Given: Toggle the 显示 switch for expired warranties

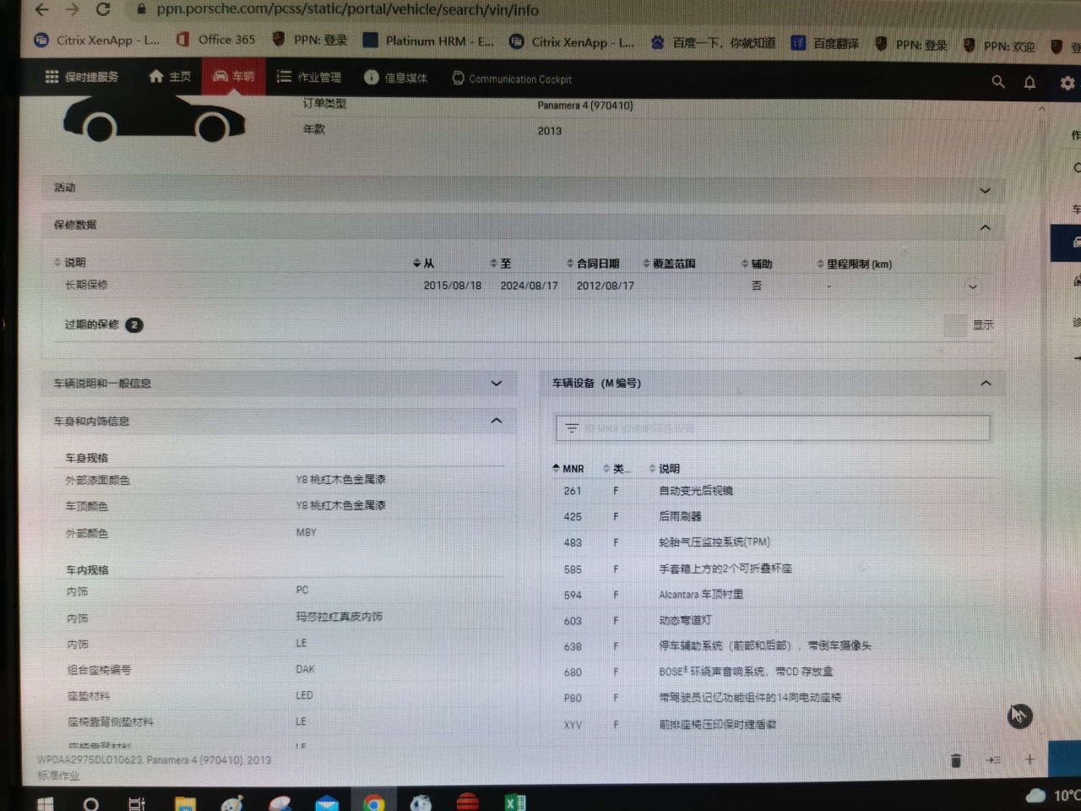Looking at the screenshot, I should coord(955,325).
